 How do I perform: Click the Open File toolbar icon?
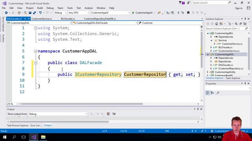[x=26, y=13]
